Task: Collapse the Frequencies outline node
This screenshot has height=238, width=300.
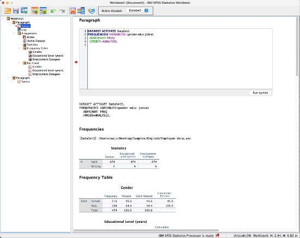Action: pyautogui.click(x=14, y=33)
